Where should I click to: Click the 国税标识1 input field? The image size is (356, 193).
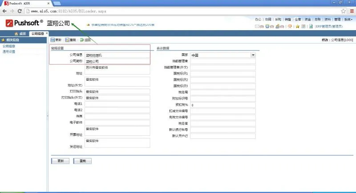[x=223, y=74]
